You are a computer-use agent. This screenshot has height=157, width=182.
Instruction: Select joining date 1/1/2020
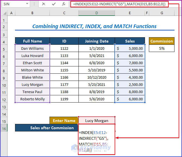[x=97, y=48]
